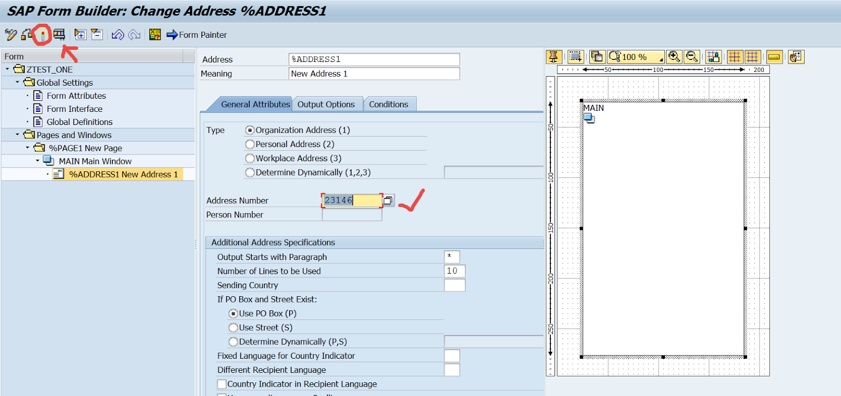Click the field list on/off icon
Screen dimensions: 841x396
point(155,35)
